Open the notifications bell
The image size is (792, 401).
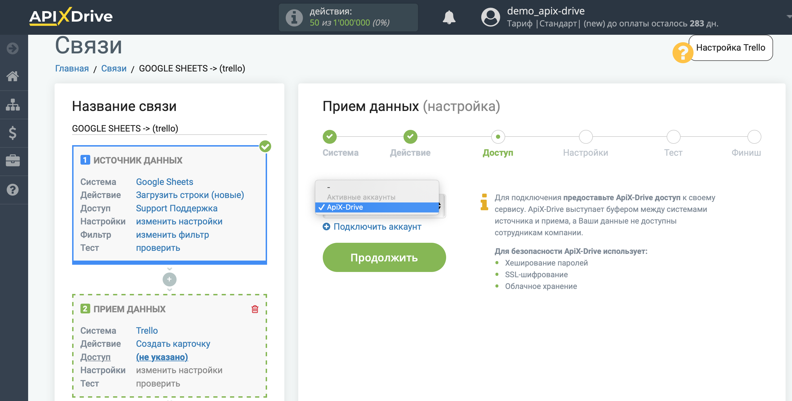tap(449, 17)
